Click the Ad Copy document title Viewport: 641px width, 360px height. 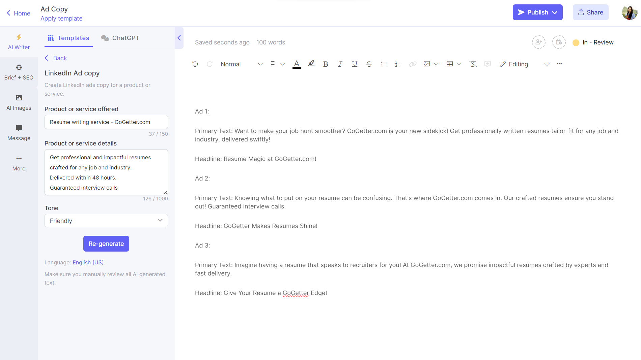click(x=54, y=9)
